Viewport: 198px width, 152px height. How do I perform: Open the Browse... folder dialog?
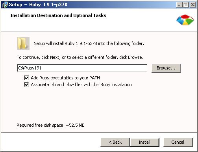tap(166, 68)
